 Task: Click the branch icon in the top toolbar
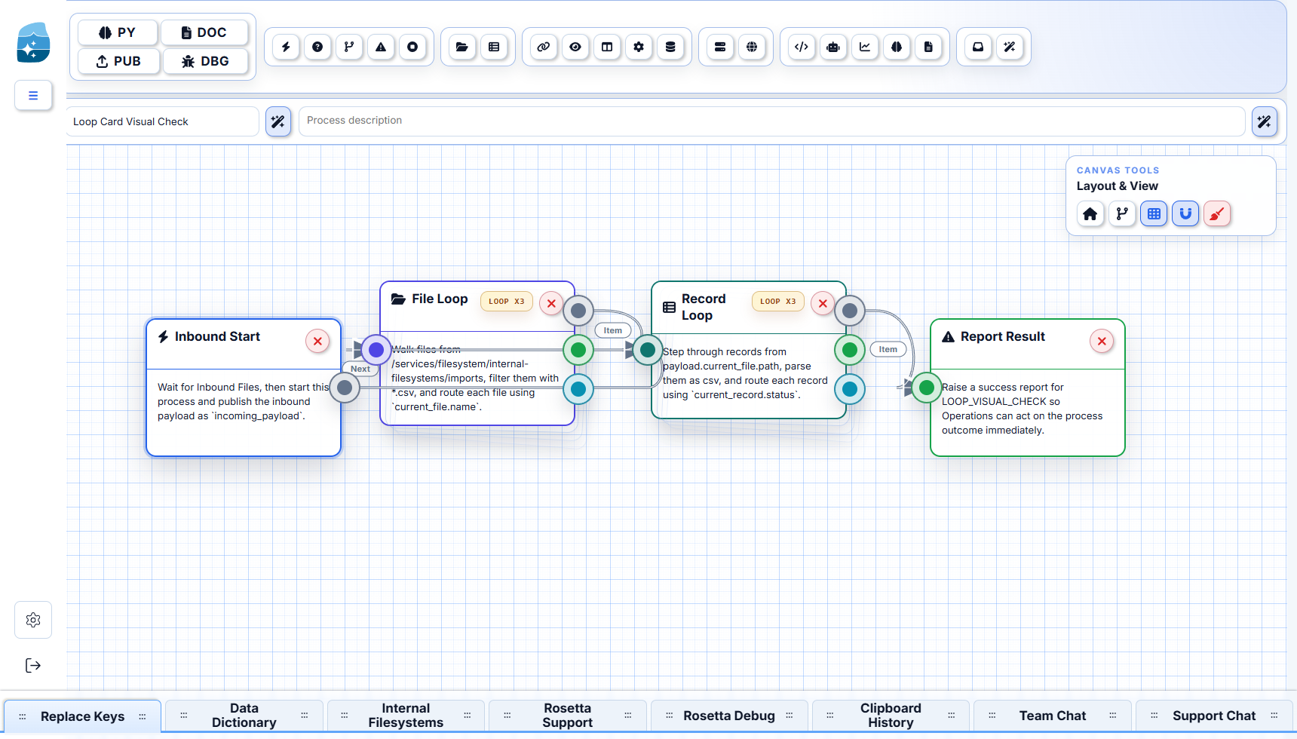click(349, 47)
